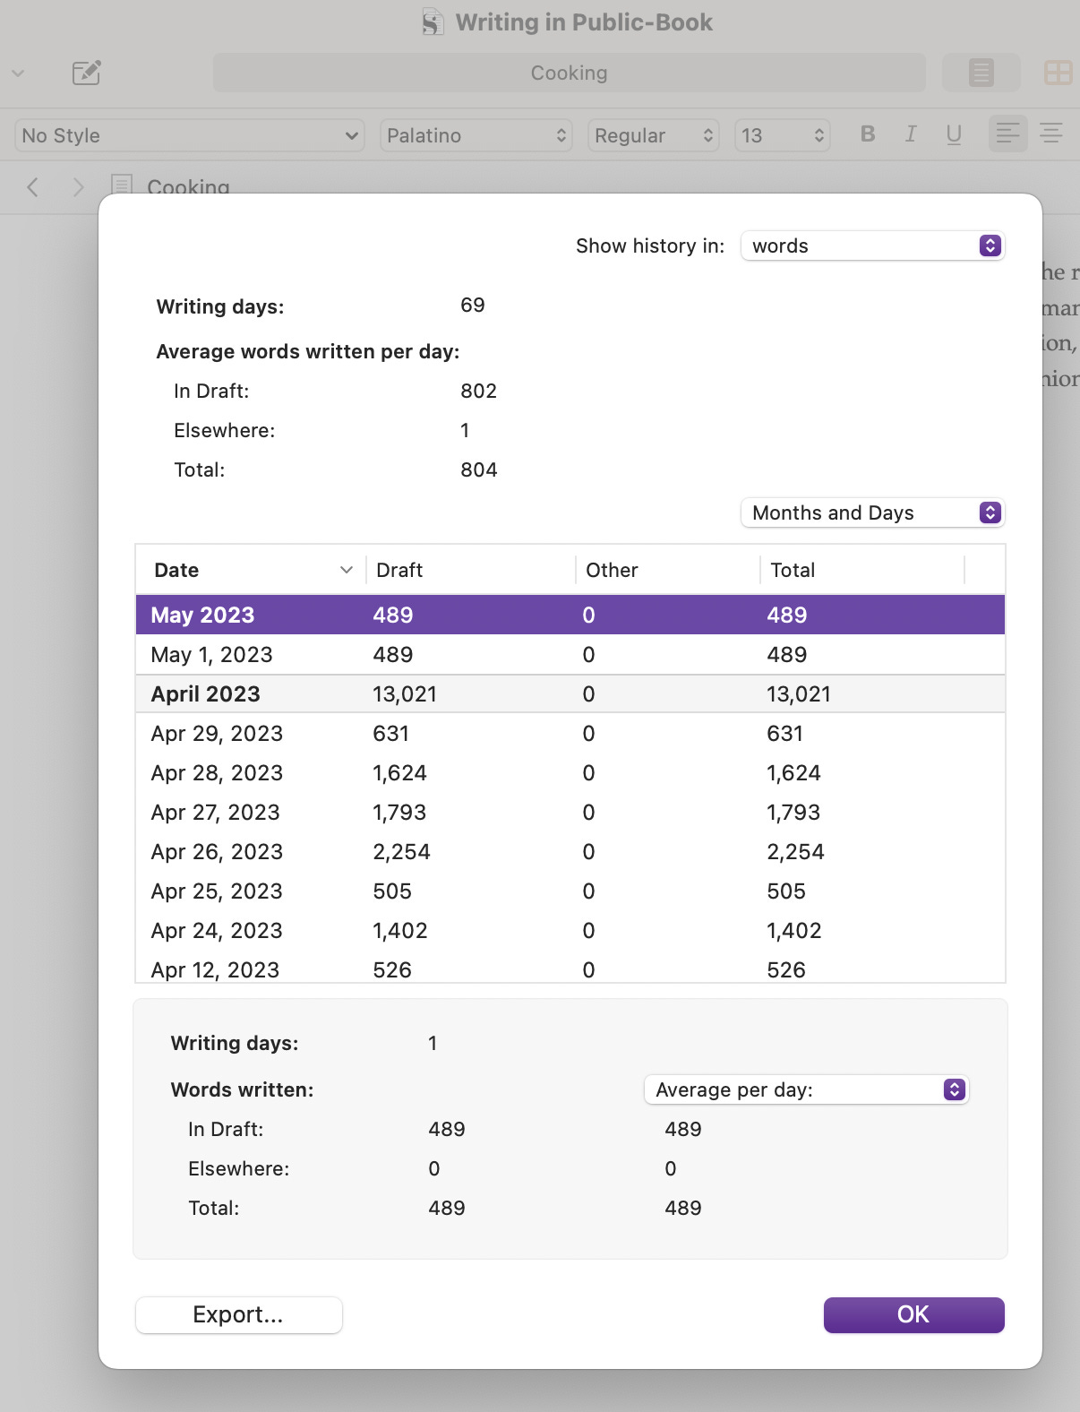Switch to corkboard view icon

tap(1059, 73)
